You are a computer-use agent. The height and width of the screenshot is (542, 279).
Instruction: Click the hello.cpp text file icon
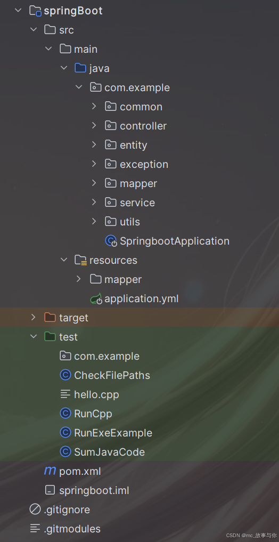tap(65, 394)
